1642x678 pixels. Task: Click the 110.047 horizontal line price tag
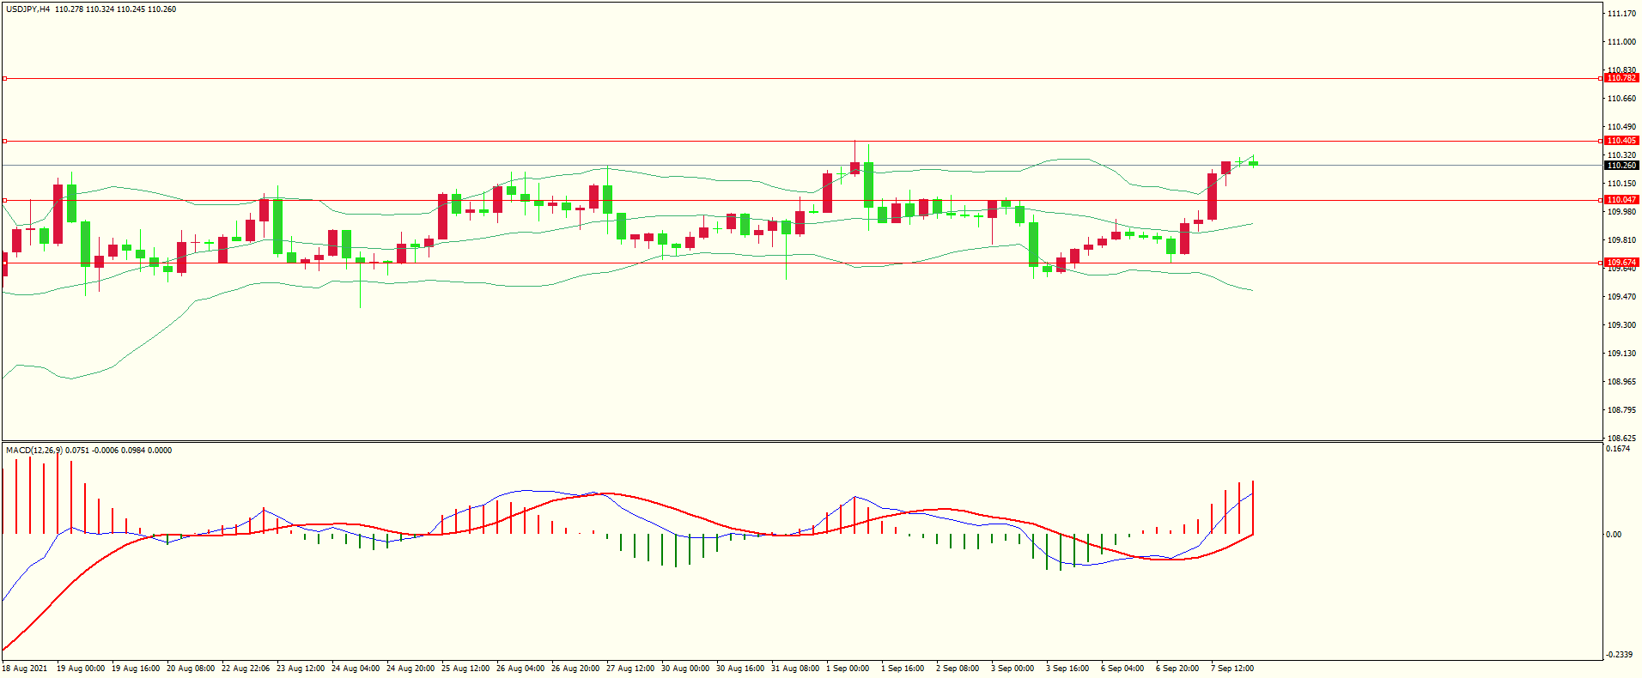click(x=1621, y=200)
